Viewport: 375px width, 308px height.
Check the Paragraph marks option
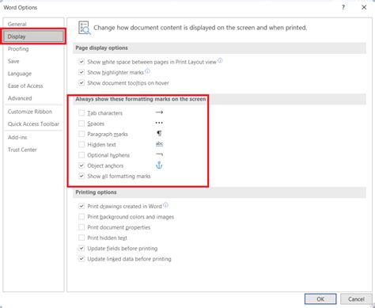coord(81,134)
